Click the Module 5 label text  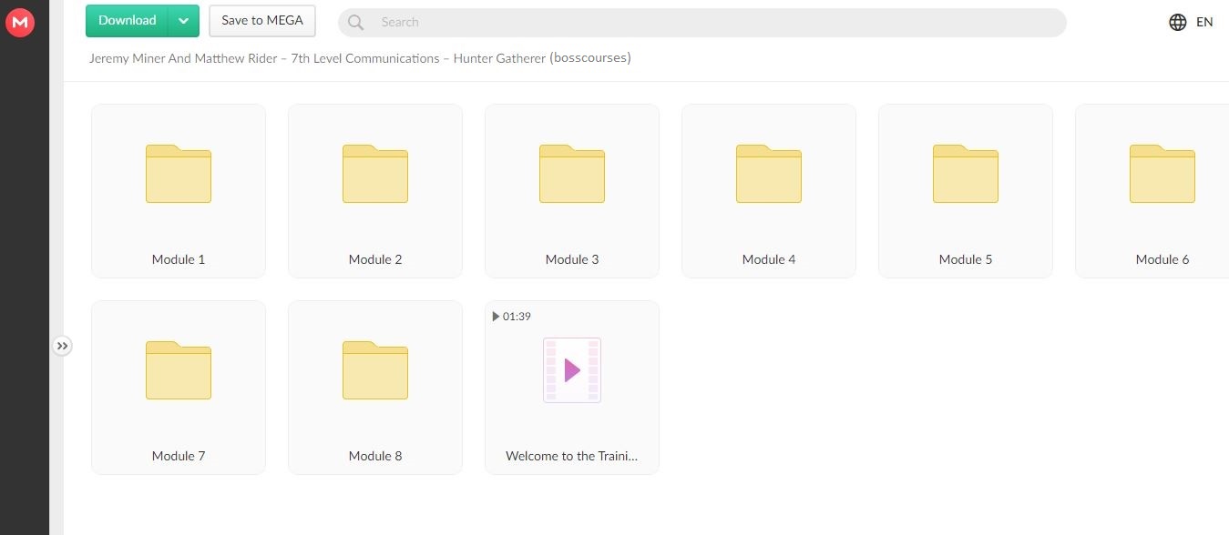966,259
